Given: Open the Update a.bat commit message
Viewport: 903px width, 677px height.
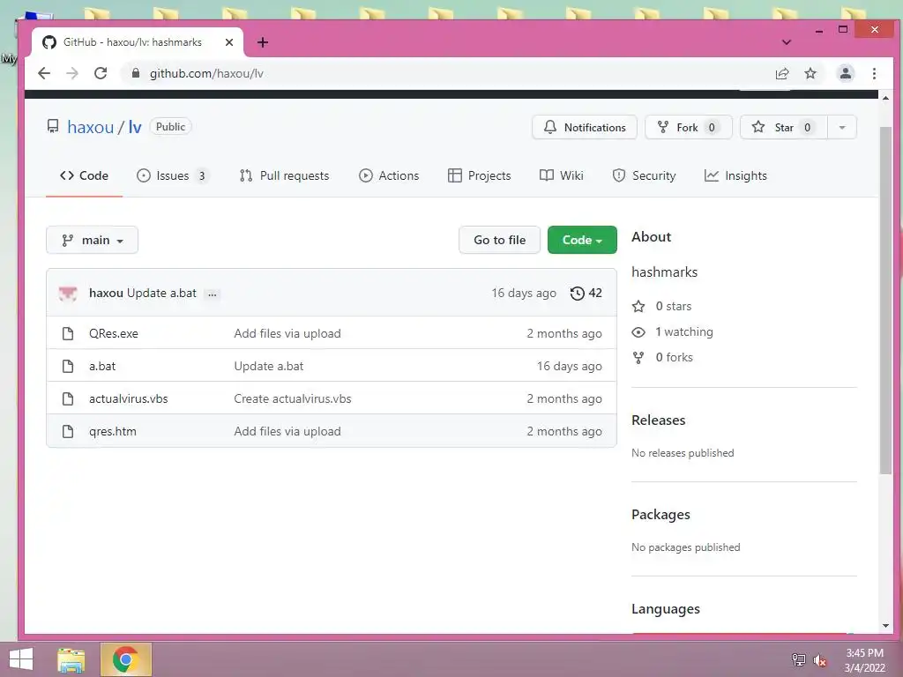Looking at the screenshot, I should coord(162,293).
